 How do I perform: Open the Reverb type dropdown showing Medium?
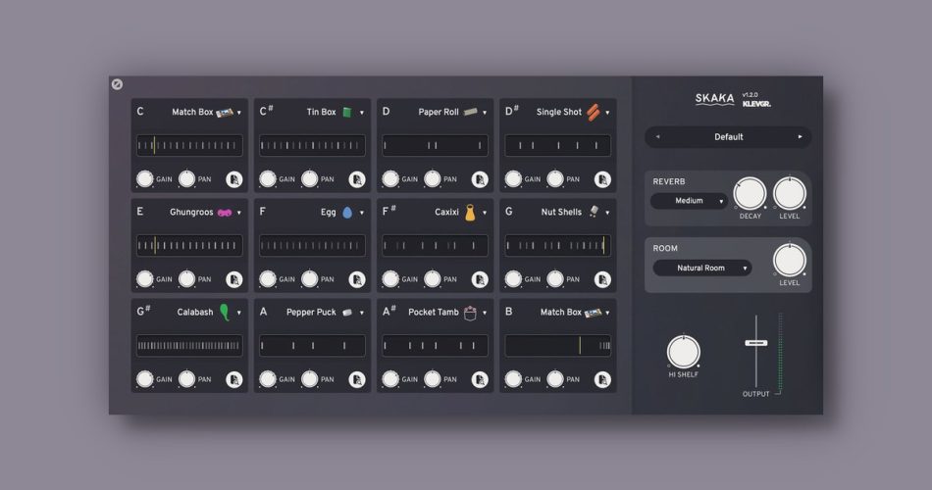click(689, 201)
